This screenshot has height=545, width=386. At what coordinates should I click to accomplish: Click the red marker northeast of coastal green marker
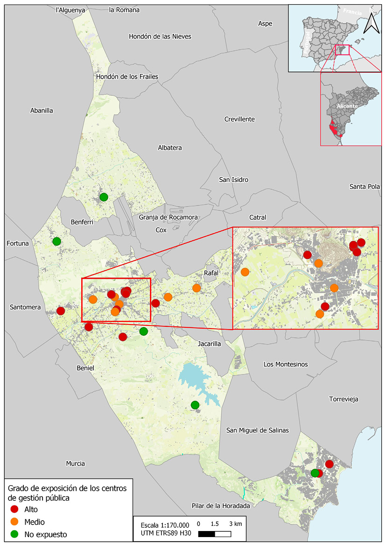(329, 464)
